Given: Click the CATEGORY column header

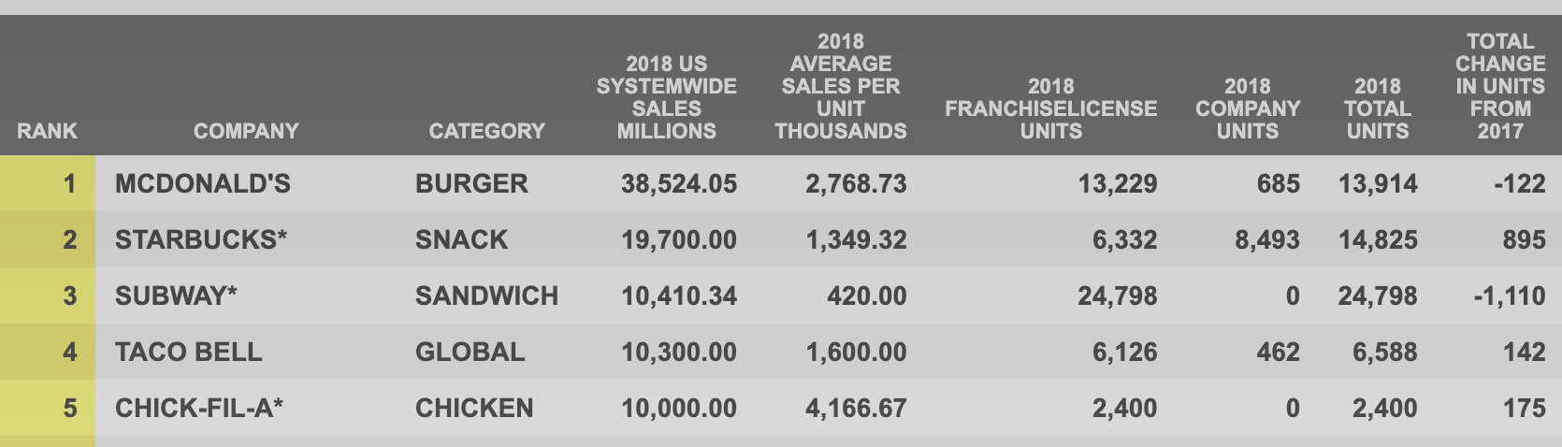Looking at the screenshot, I should [x=486, y=131].
